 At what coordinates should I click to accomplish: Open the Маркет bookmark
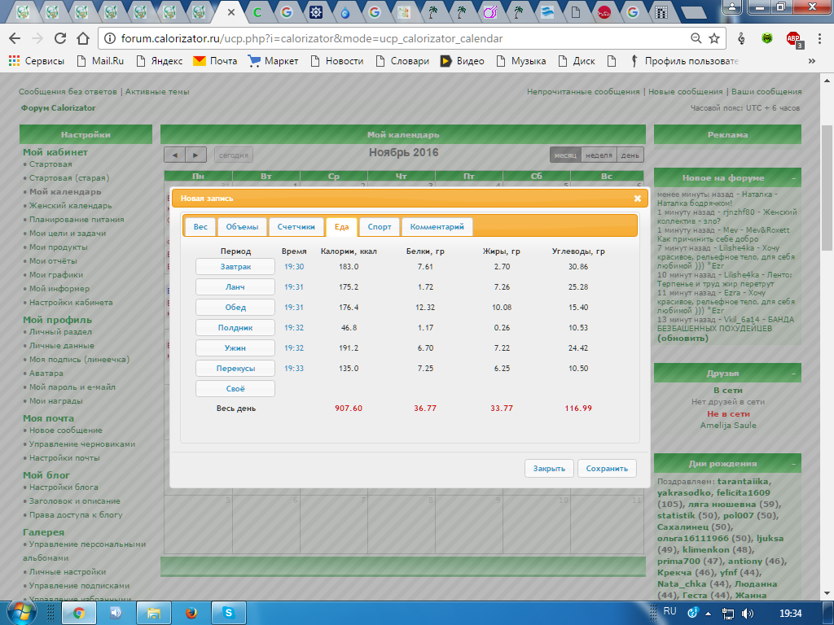click(273, 61)
